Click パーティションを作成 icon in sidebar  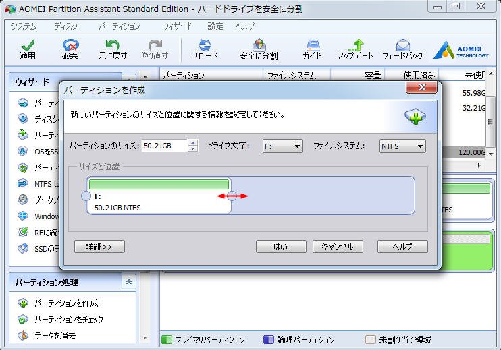click(x=23, y=303)
